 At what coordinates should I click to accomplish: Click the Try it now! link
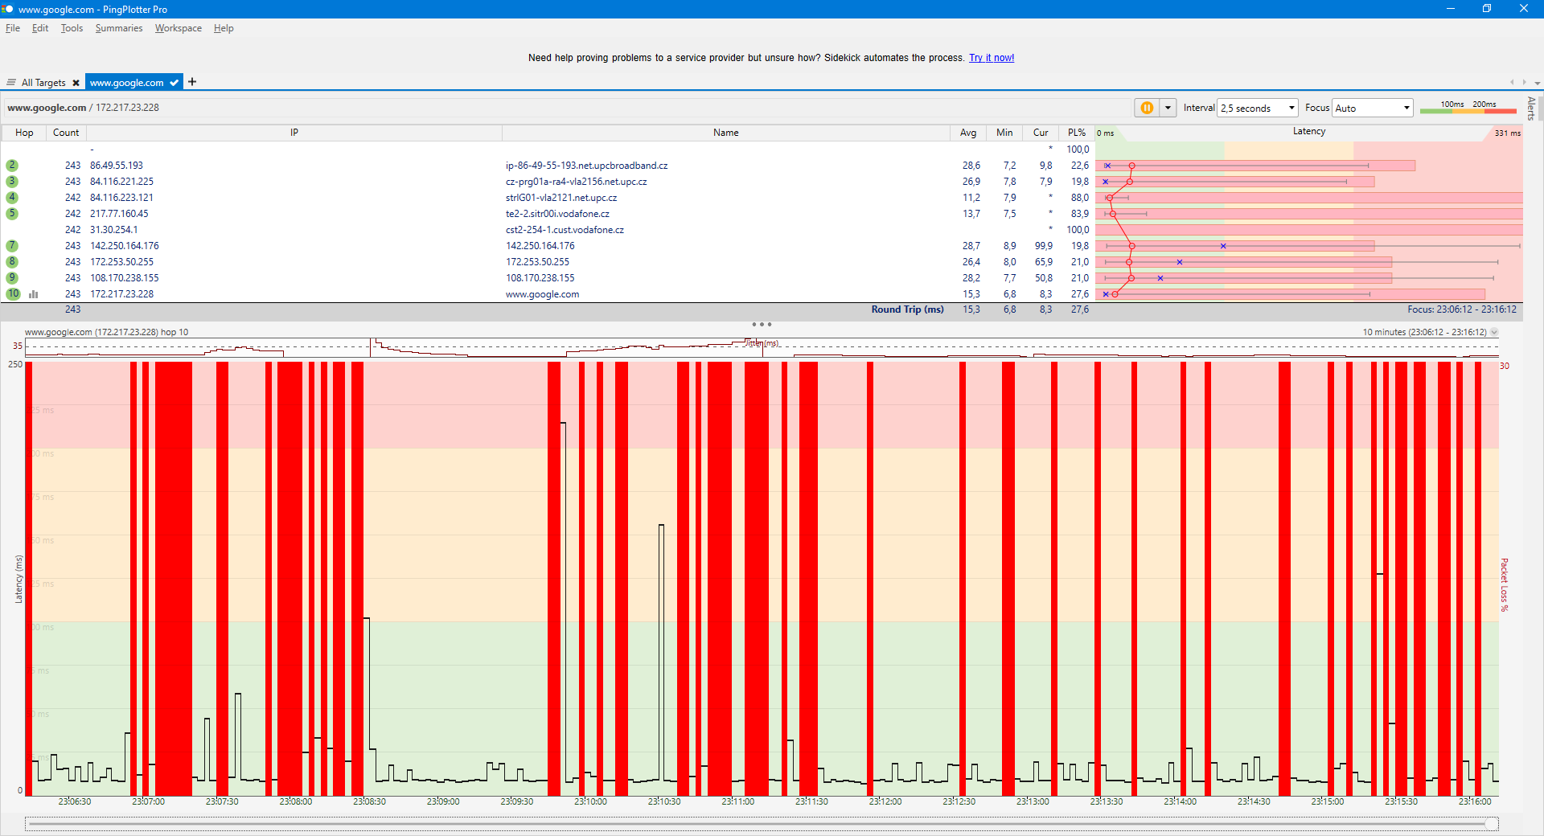[x=992, y=58]
